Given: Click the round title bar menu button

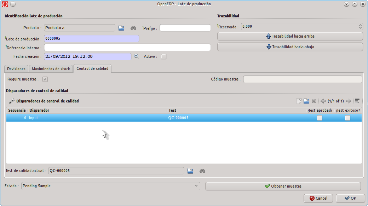Looking at the screenshot, I should point(13,4).
